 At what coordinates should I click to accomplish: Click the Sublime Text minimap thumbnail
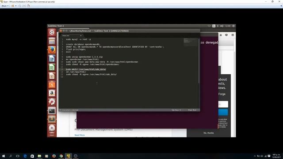pyautogui.click(x=190, y=42)
